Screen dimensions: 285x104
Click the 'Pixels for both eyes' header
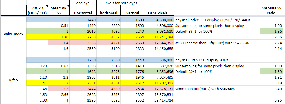(121, 3)
